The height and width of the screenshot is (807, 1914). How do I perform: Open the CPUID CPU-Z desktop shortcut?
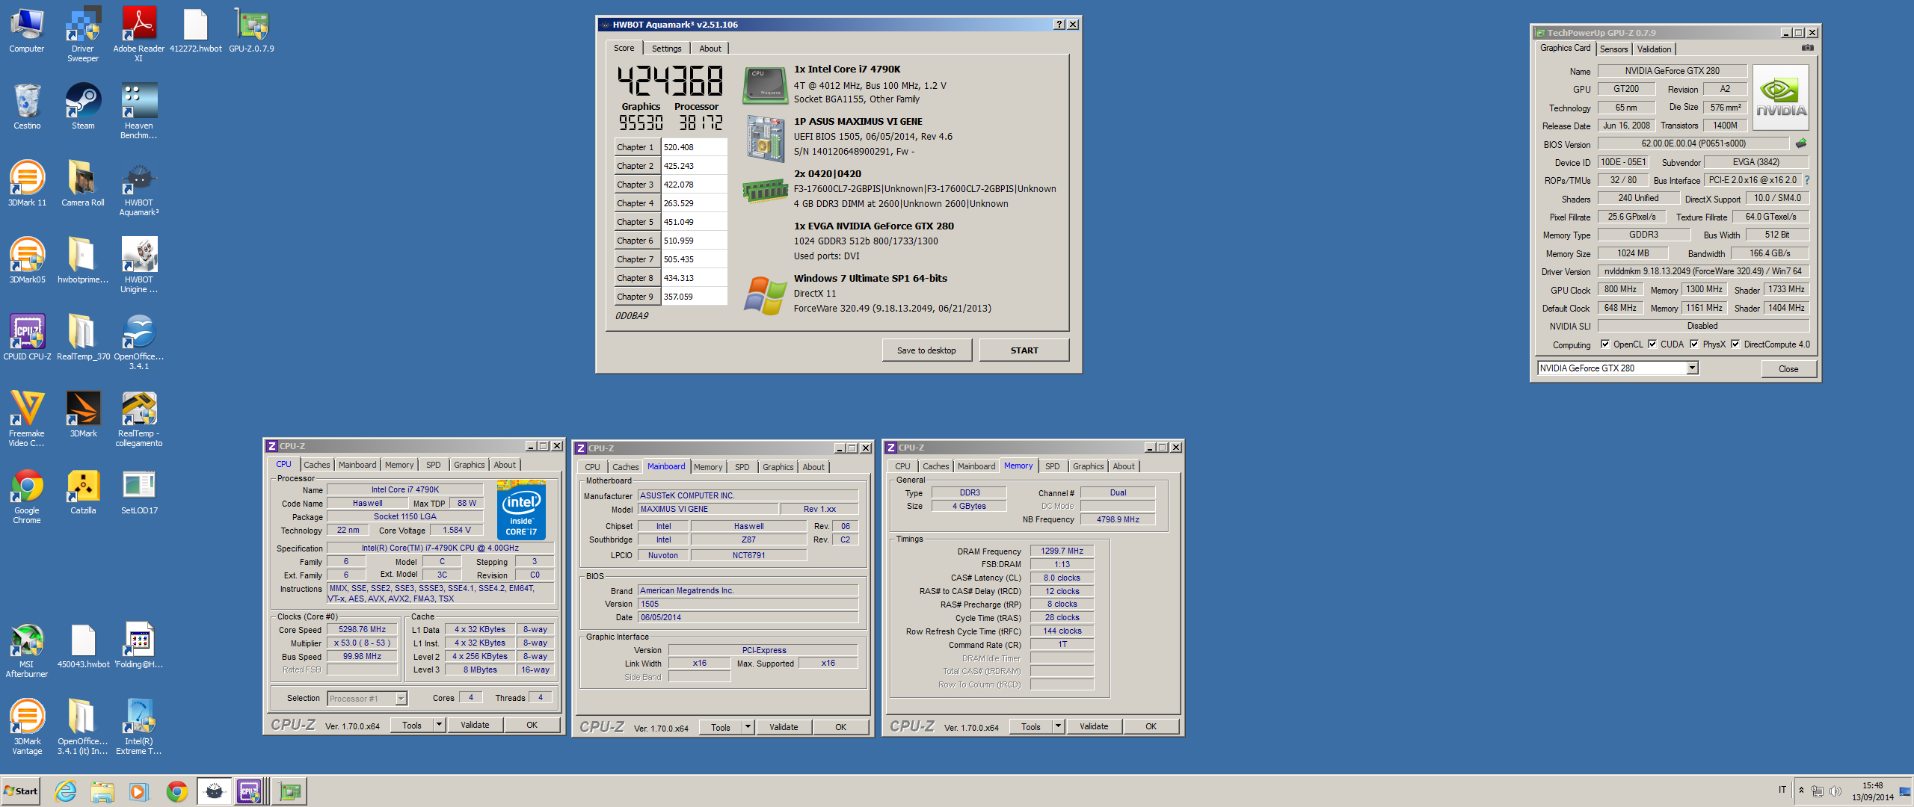click(27, 337)
